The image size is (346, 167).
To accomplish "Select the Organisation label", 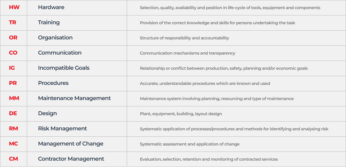I will (55, 38).
